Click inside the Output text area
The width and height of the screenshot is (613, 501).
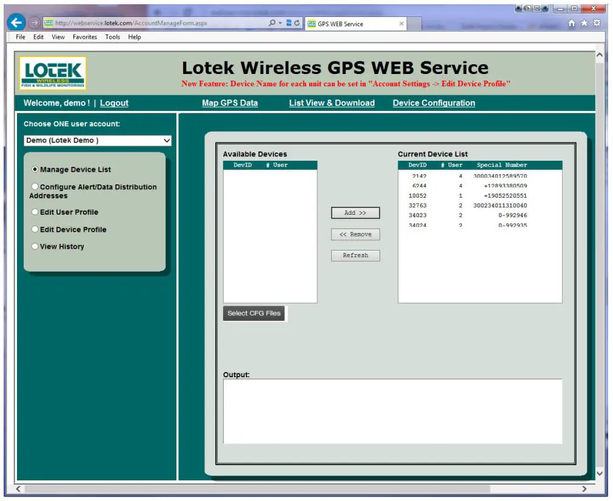pyautogui.click(x=392, y=411)
